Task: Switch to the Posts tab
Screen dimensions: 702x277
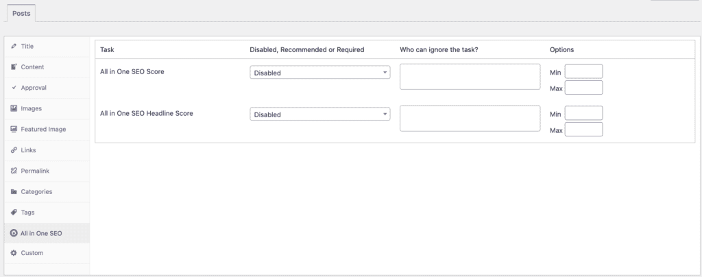Action: pos(21,14)
